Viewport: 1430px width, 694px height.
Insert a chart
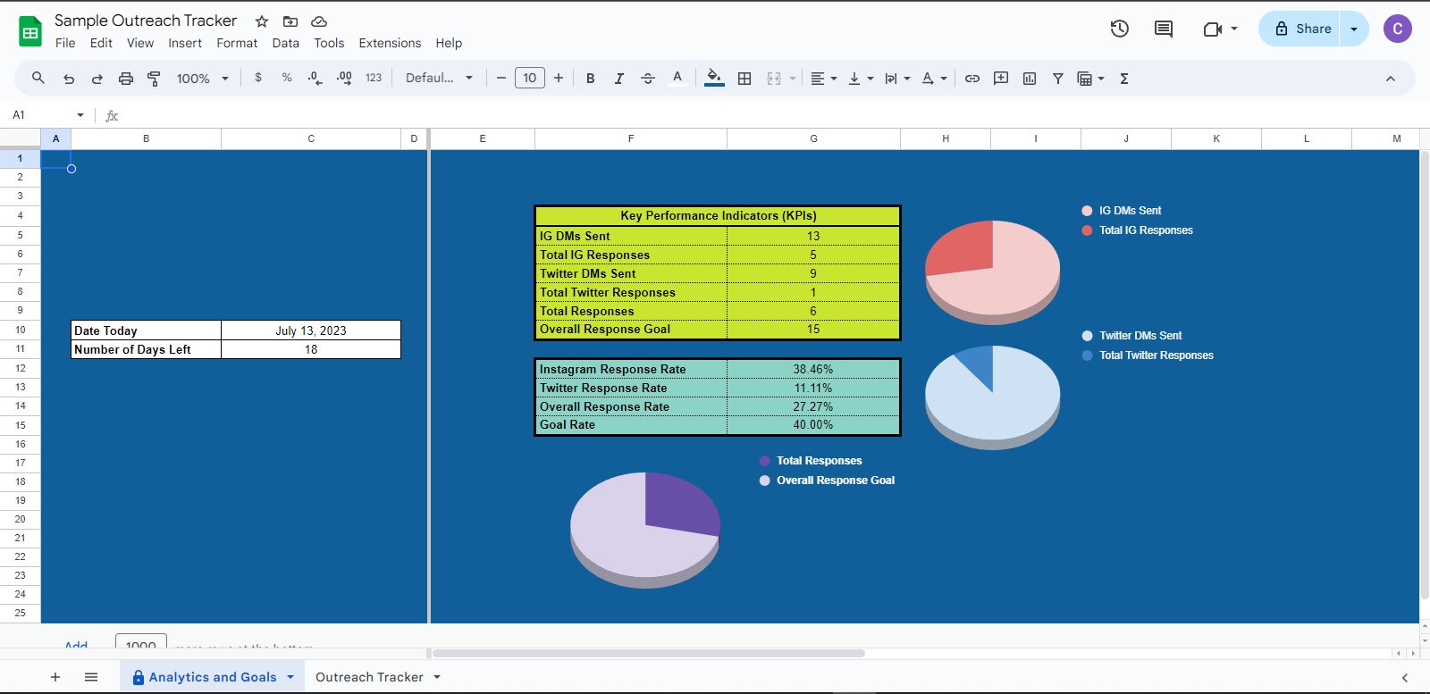click(x=1030, y=79)
